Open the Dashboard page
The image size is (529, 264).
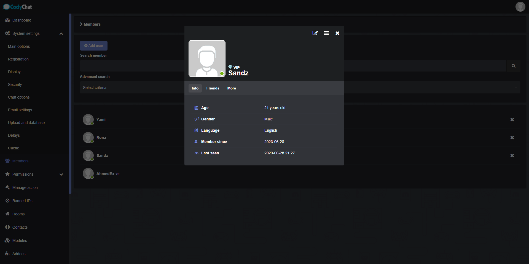pos(22,20)
